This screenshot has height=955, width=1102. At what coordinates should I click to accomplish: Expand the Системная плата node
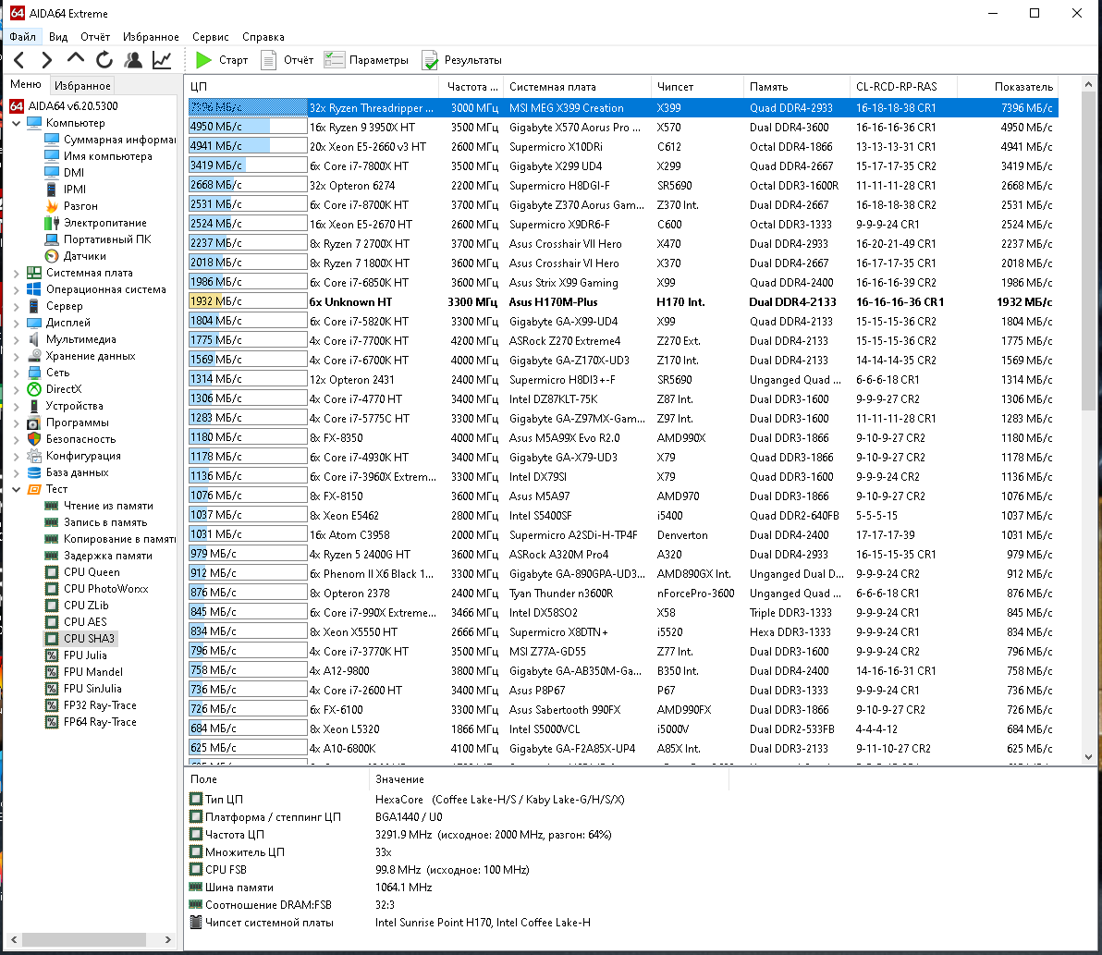click(x=16, y=273)
